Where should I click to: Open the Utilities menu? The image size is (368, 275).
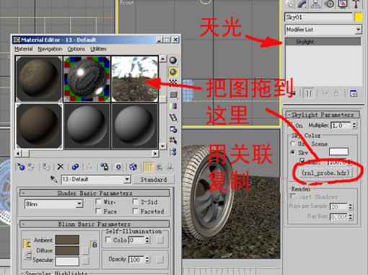point(98,49)
